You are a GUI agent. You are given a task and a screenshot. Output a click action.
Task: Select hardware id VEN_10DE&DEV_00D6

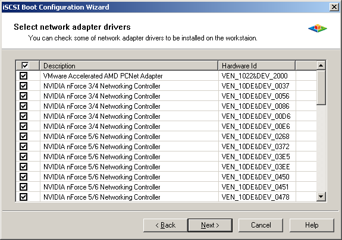(x=256, y=116)
